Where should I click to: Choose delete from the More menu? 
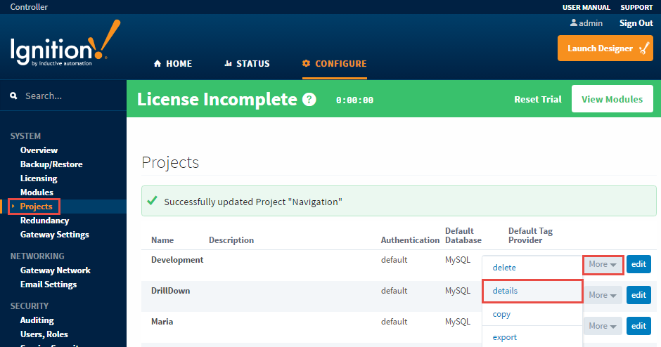[532, 268]
